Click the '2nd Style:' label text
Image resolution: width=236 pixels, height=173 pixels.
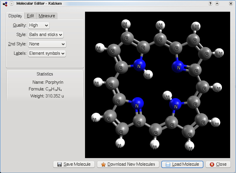coord(17,44)
